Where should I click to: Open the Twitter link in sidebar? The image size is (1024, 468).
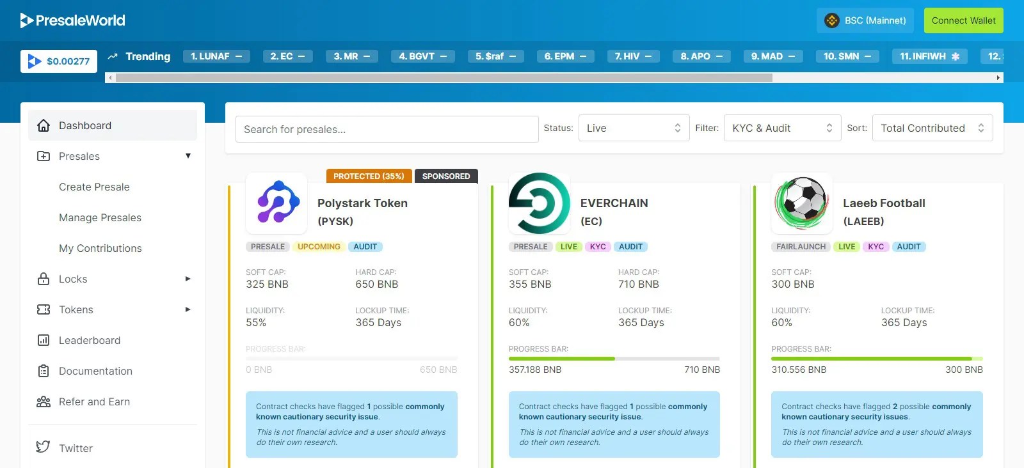tap(113, 448)
